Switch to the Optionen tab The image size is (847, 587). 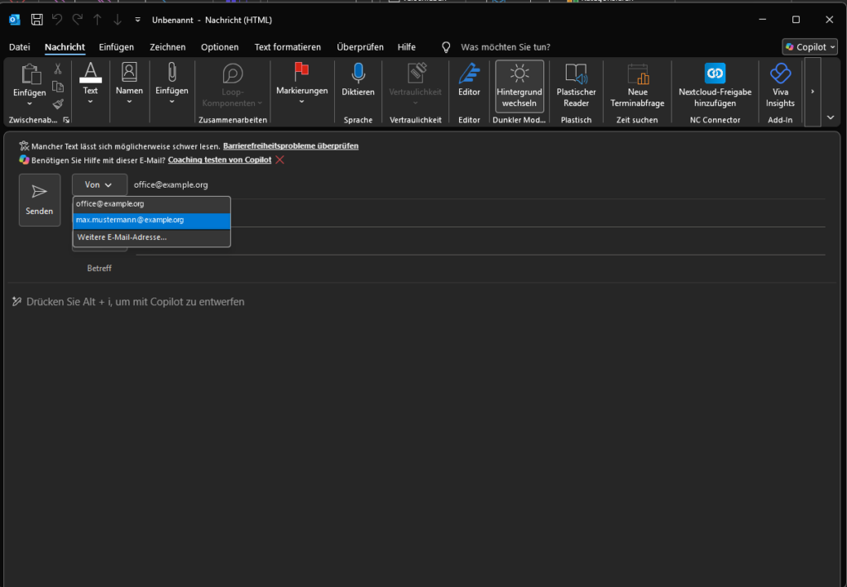point(220,47)
